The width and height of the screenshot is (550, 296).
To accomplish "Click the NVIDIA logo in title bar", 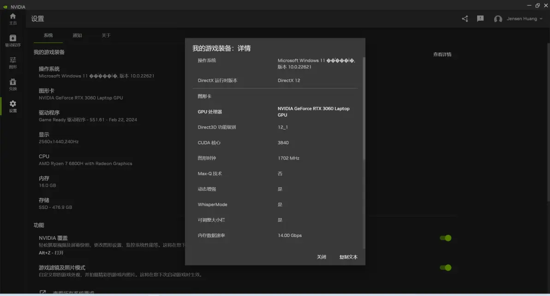I will point(5,6).
